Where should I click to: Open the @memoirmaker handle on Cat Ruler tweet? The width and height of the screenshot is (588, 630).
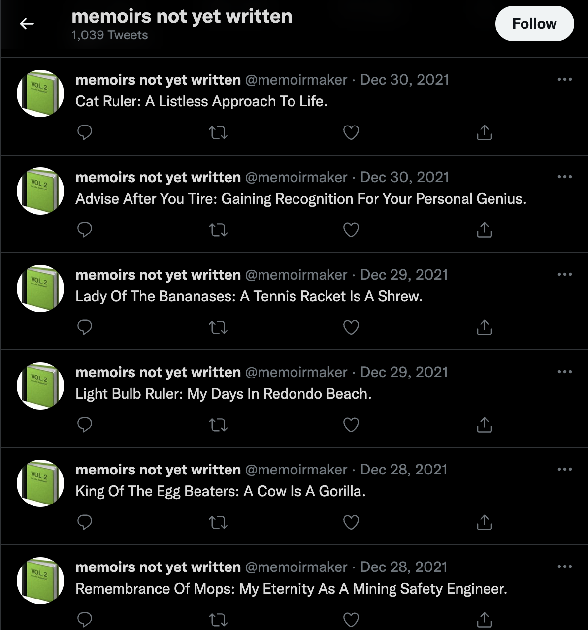pyautogui.click(x=296, y=80)
